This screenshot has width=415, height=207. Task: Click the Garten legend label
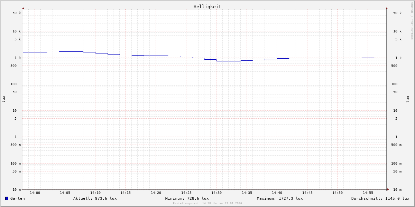click(x=17, y=198)
